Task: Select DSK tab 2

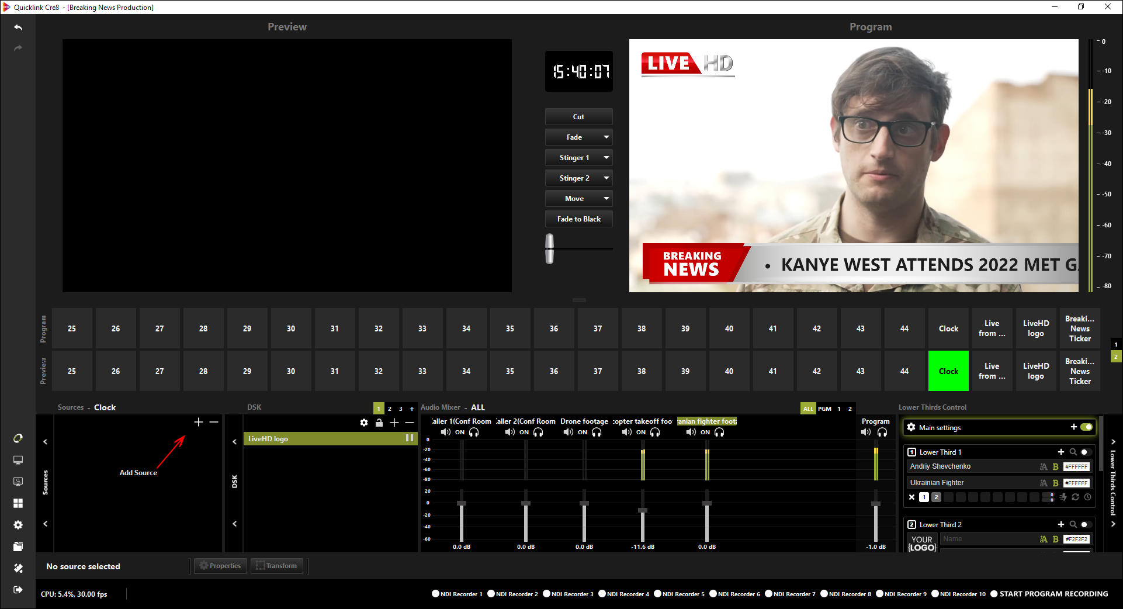Action: click(x=390, y=409)
